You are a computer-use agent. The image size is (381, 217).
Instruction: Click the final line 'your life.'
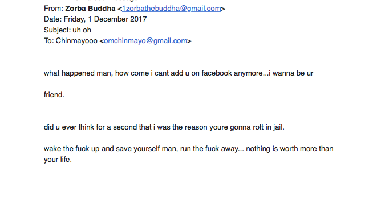58,160
